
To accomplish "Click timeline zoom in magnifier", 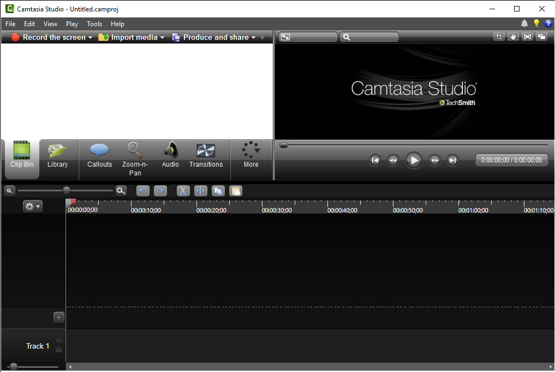I will (121, 191).
